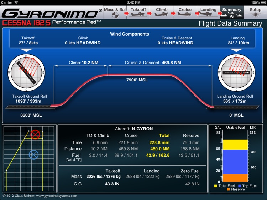Click the takeoff runway compass dial
267x200 pixels.
pyautogui.click(x=26, y=72)
